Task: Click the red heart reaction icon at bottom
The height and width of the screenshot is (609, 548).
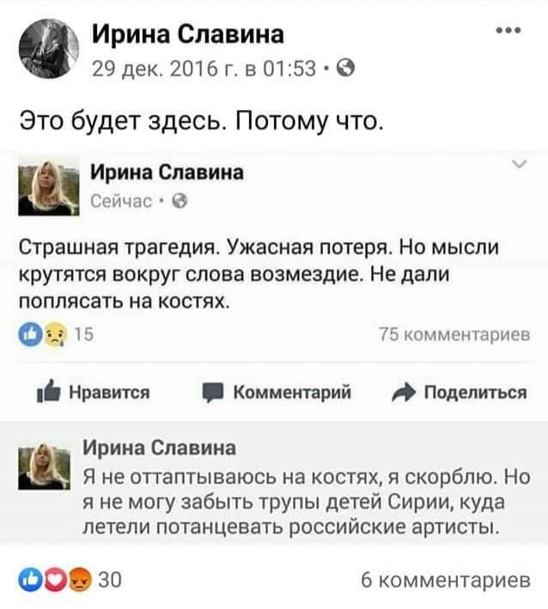Action: (55, 580)
